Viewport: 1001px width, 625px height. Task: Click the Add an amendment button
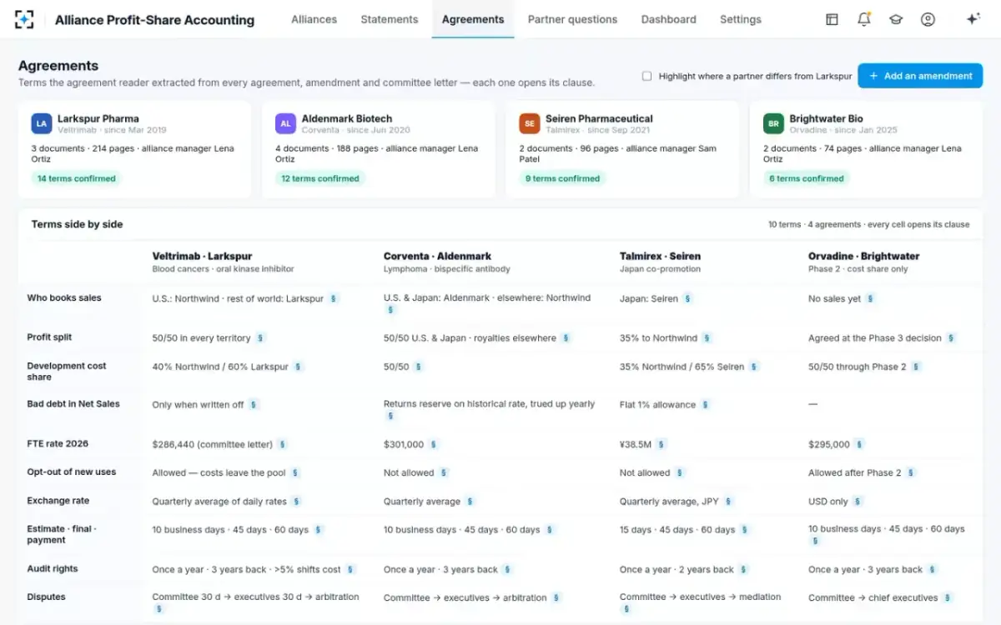(920, 76)
